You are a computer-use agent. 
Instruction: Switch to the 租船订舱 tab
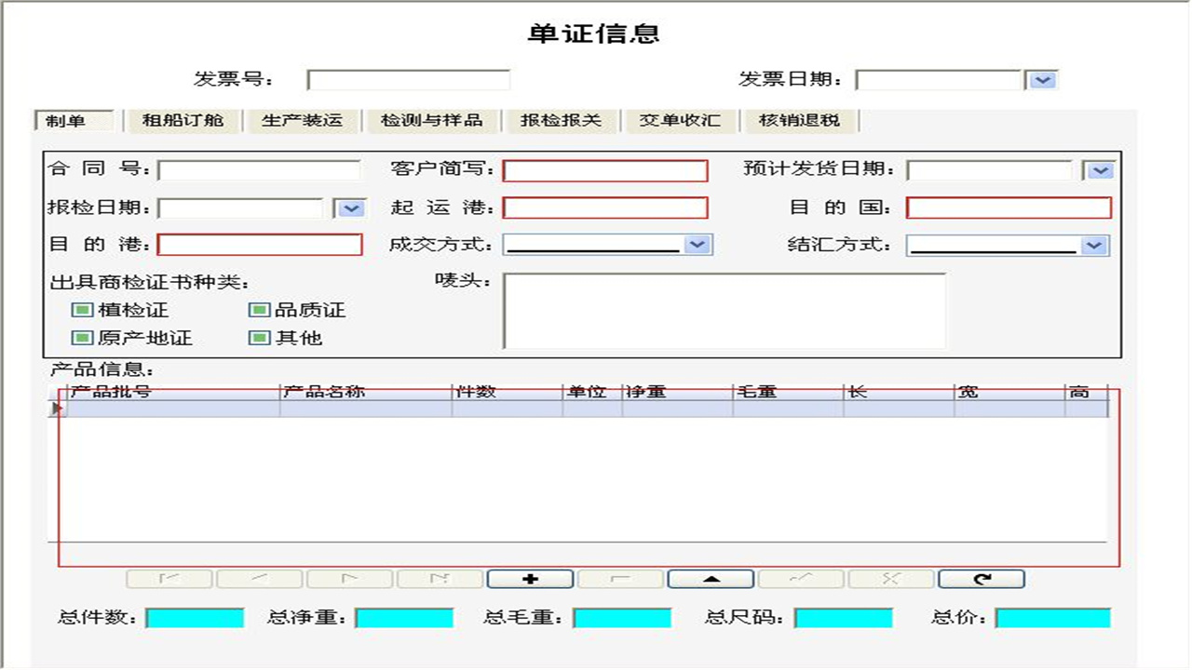(183, 120)
